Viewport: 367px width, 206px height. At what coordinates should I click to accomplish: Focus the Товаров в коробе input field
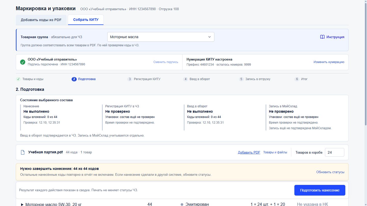[x=334, y=152]
